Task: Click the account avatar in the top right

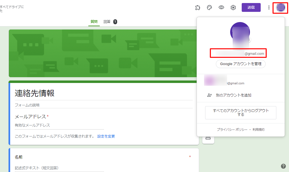Action: click(280, 8)
